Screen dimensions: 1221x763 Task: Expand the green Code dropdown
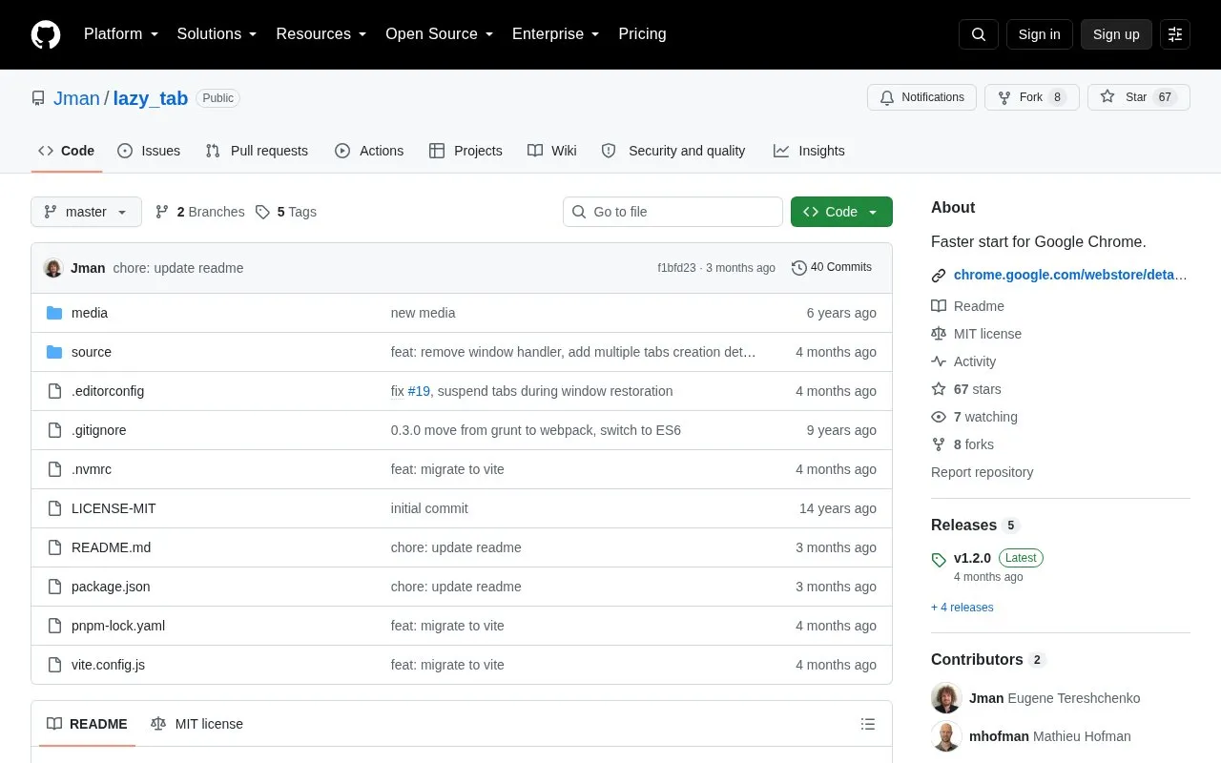[x=841, y=212]
